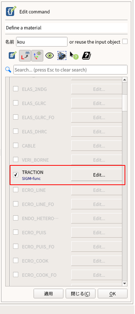
Task: Toggle the axes-with-eye hide unused icon
Action: [37, 55]
